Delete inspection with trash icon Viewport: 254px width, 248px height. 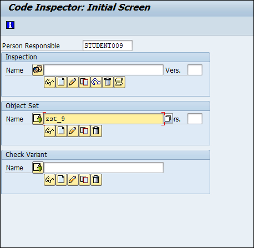pos(108,82)
